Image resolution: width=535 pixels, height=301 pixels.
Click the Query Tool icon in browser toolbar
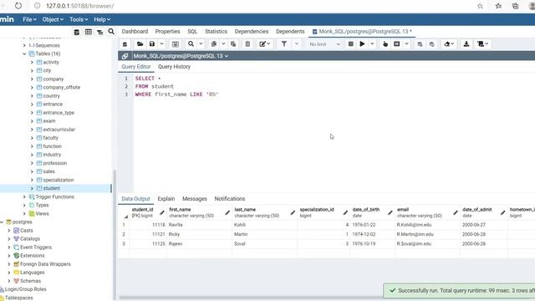[x=76, y=32]
